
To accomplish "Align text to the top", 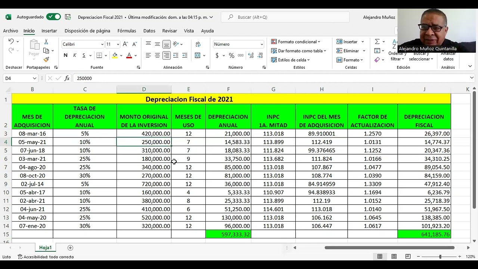I will point(148,44).
